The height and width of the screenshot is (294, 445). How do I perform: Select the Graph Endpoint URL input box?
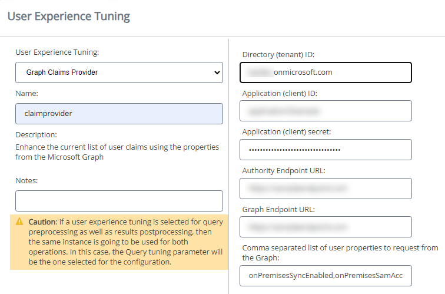[x=326, y=227]
